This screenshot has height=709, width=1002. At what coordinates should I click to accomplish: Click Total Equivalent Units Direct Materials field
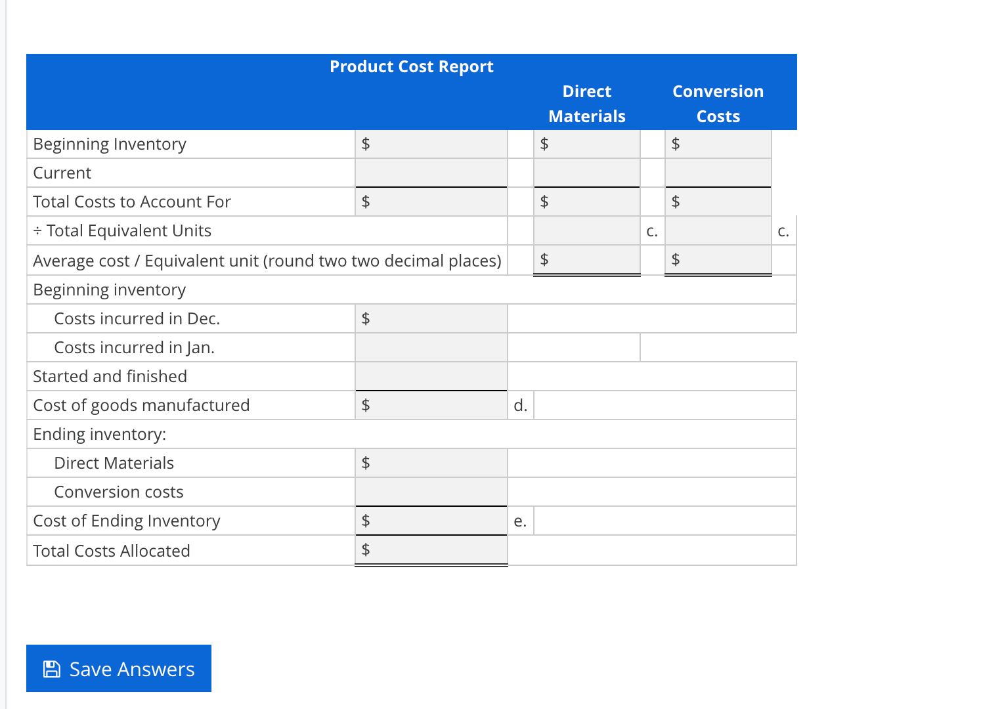[587, 230]
